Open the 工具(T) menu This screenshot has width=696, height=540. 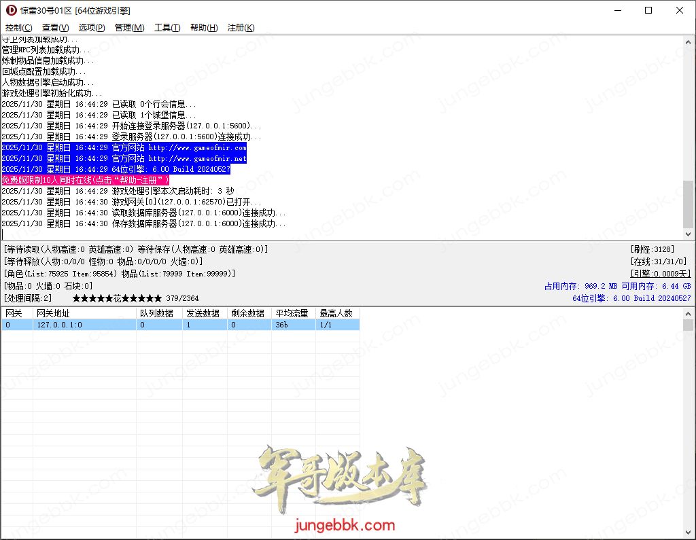(x=167, y=28)
